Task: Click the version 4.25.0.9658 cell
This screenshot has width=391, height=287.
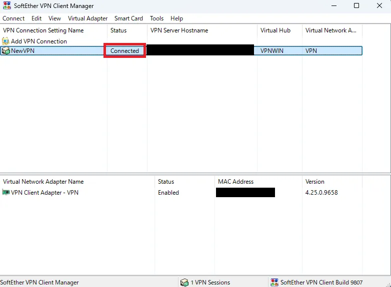Action: 321,193
